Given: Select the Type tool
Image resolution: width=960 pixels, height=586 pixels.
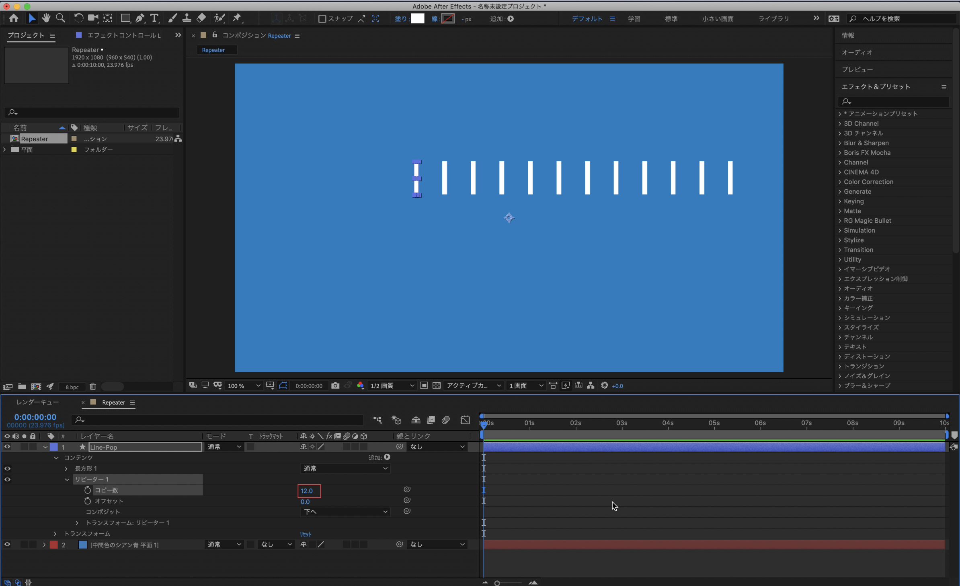Looking at the screenshot, I should 154,18.
